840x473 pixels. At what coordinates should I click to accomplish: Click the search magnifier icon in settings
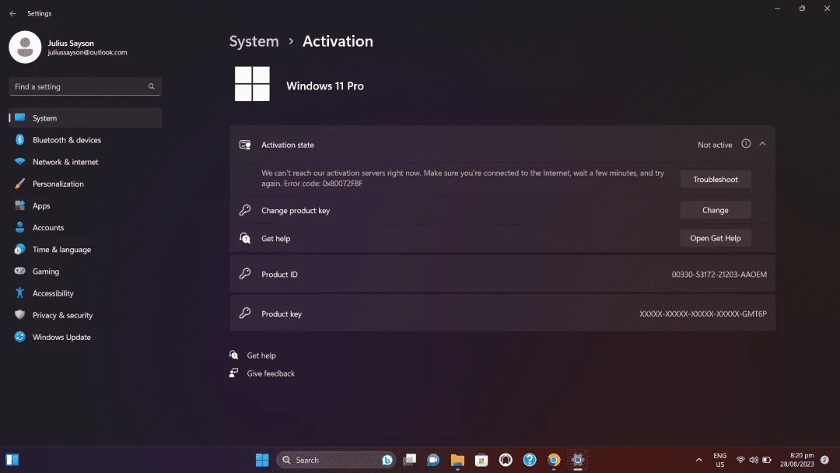[152, 86]
